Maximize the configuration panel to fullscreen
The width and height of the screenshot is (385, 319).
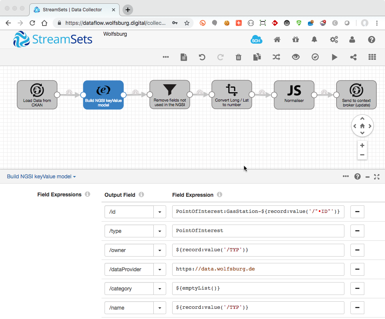pos(377,176)
